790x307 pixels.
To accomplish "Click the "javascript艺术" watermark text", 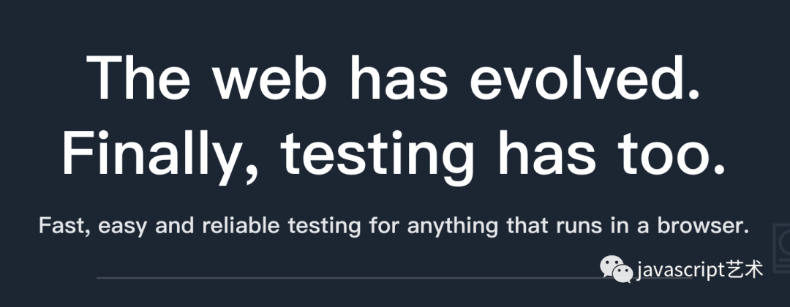I will click(700, 270).
